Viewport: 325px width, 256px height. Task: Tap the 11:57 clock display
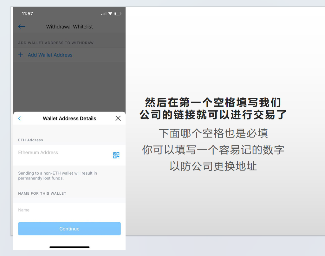[x=27, y=14]
